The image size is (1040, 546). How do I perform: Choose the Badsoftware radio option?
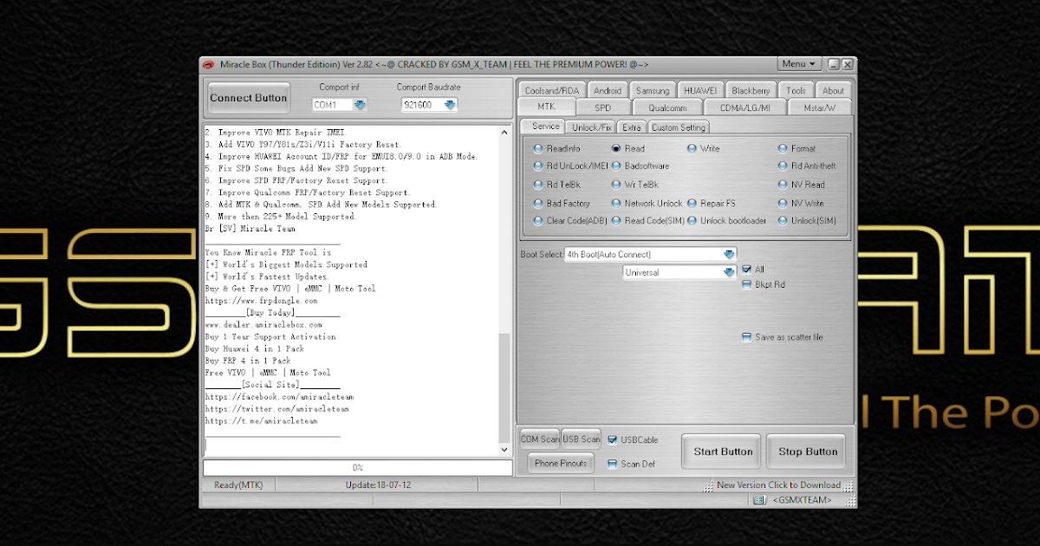[640, 166]
